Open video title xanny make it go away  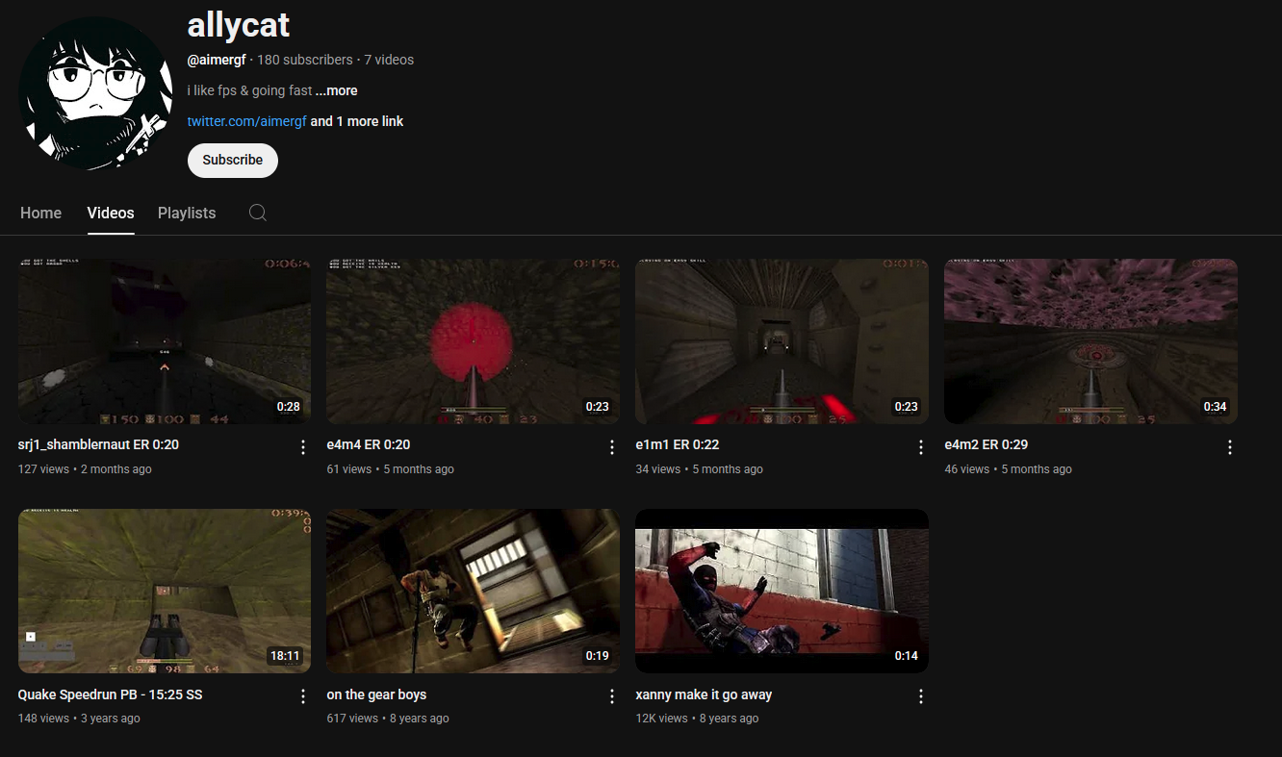click(705, 694)
